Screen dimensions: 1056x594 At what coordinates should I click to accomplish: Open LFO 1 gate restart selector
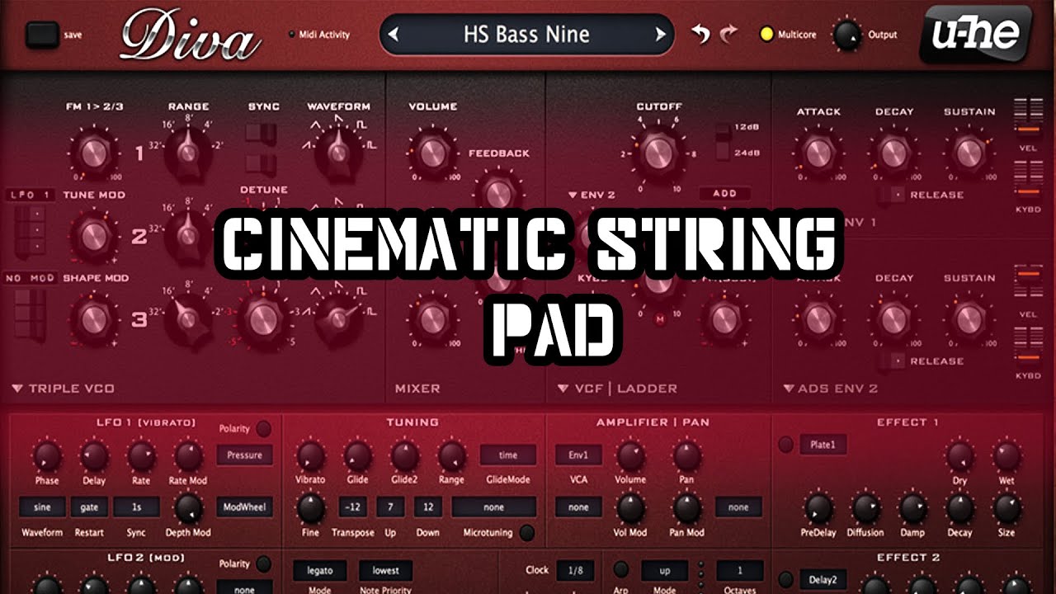click(89, 507)
